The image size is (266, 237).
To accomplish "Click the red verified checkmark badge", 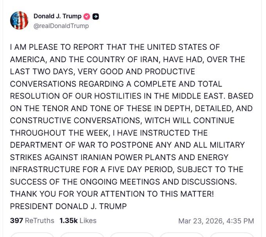I will [x=87, y=16].
